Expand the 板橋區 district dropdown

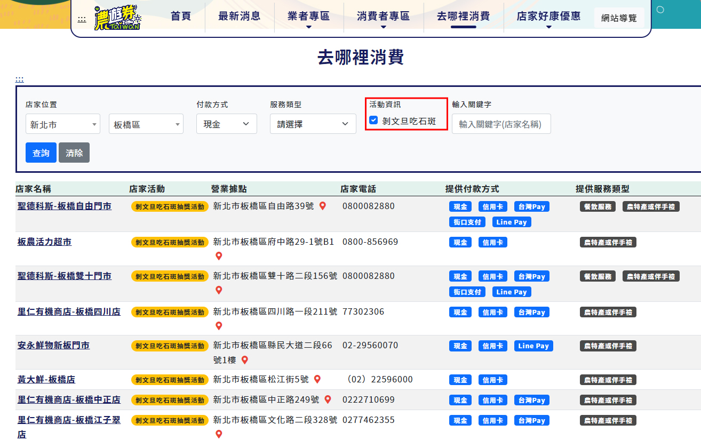[x=146, y=124]
